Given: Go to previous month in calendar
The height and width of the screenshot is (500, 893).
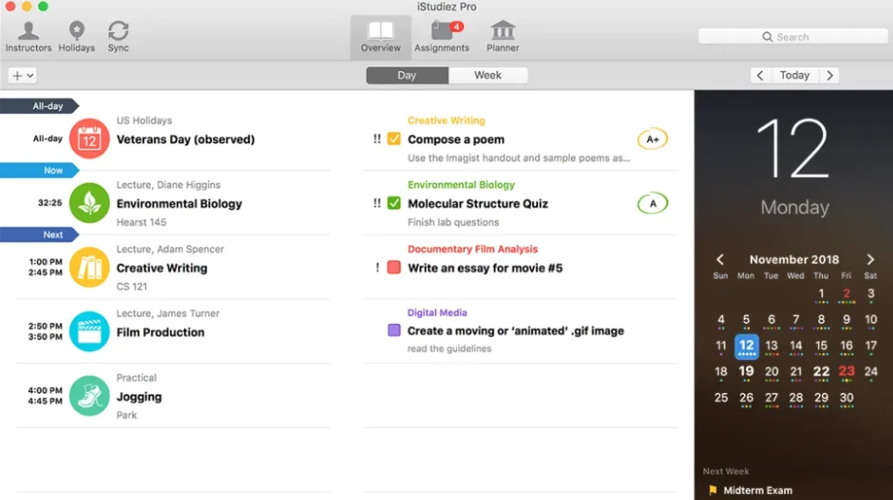Looking at the screenshot, I should coord(720,260).
